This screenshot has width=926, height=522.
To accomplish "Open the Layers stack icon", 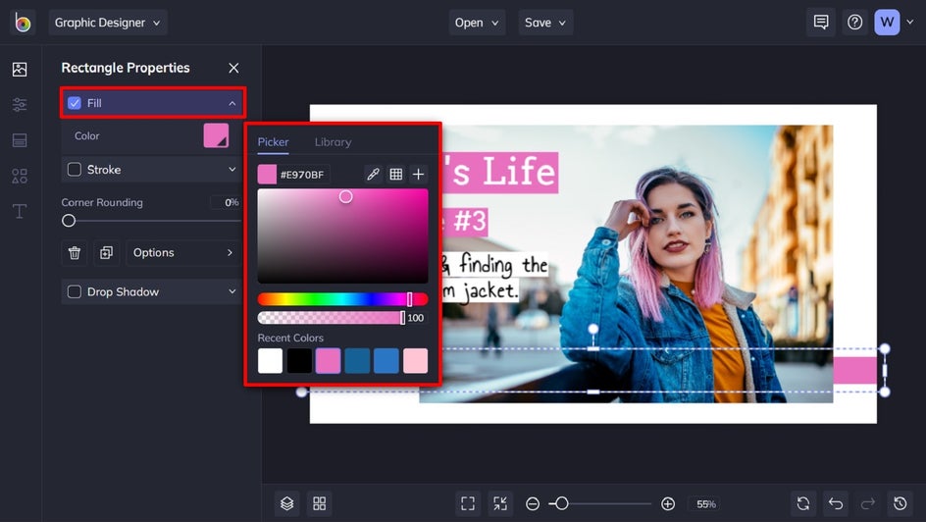I will click(x=287, y=503).
